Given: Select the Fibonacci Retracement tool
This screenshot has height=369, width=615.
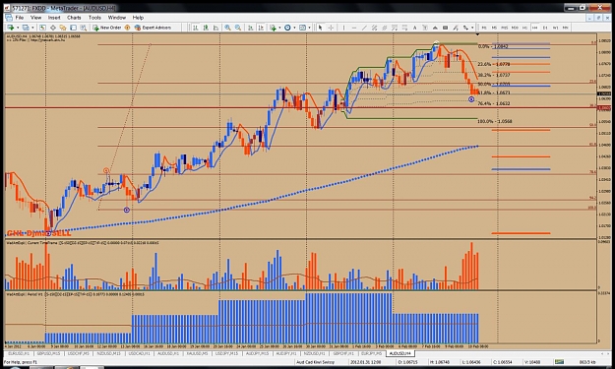Looking at the screenshot, I should pyautogui.click(x=395, y=28).
